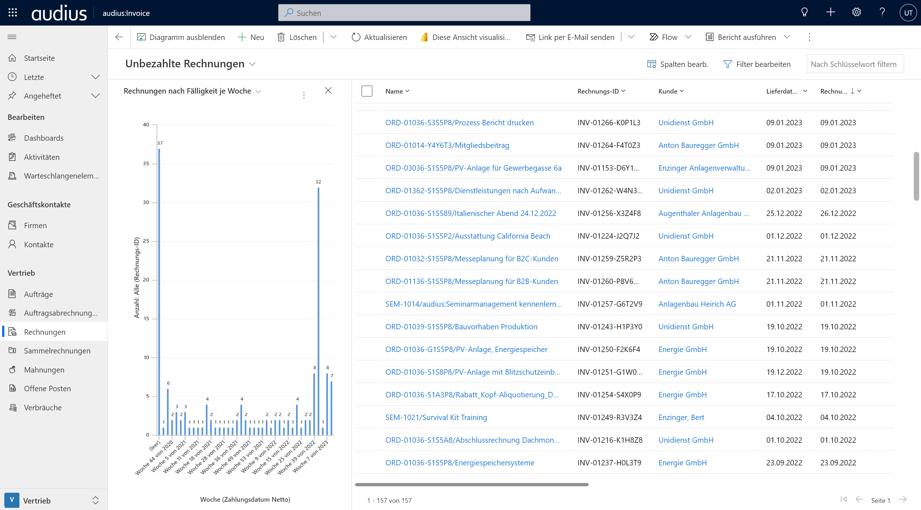Screen dimensions: 921x510
Task: Click the Link per E-Mail senden icon
Action: pos(530,37)
